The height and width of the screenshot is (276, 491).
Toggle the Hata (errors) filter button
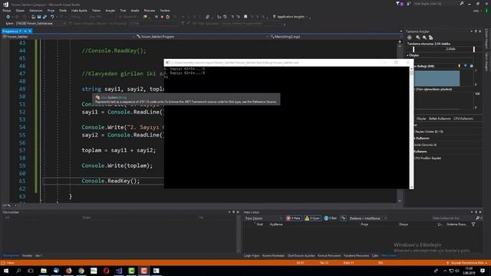293,218
